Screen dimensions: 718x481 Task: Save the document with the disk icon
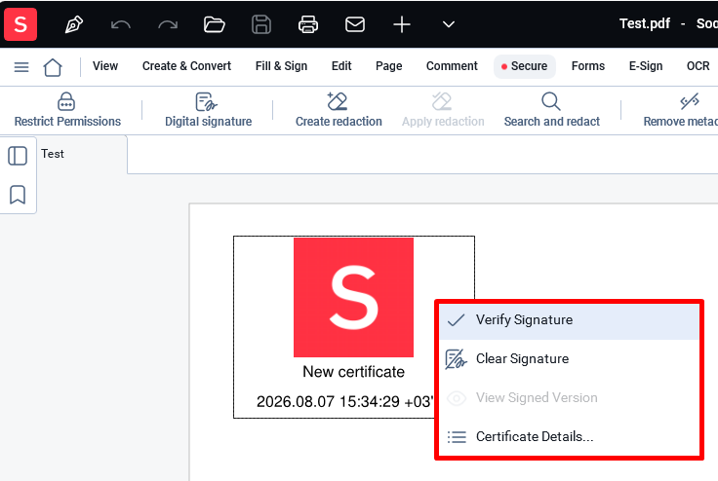[261, 24]
